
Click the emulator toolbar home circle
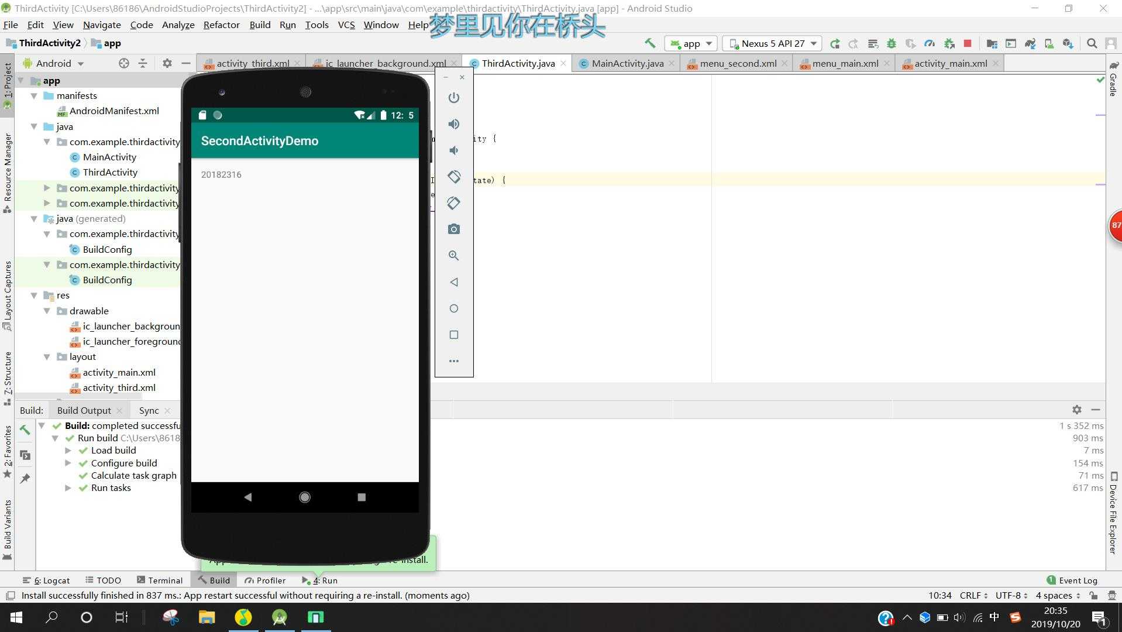click(454, 308)
